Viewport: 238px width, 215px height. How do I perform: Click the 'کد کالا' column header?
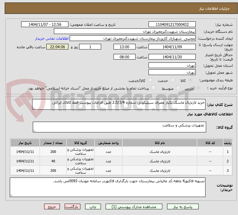pyautogui.click(x=210, y=143)
